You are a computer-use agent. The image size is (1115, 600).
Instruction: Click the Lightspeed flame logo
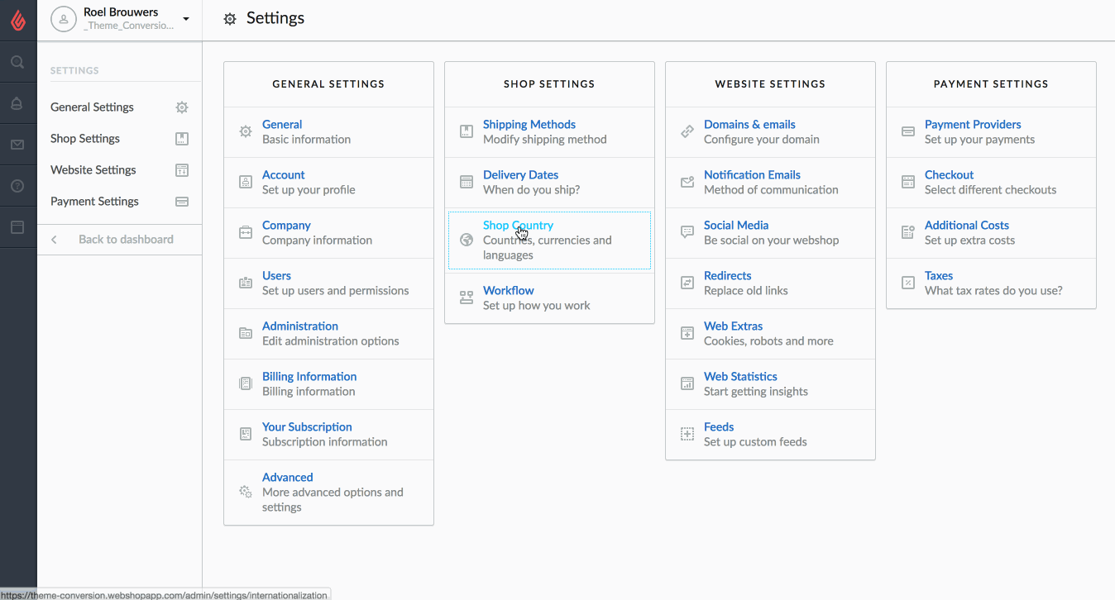pyautogui.click(x=18, y=20)
